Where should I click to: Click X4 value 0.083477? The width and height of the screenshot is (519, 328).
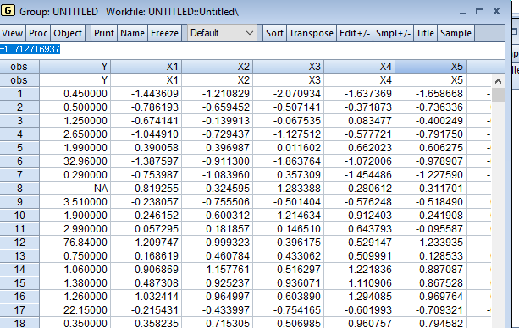[x=360, y=121]
